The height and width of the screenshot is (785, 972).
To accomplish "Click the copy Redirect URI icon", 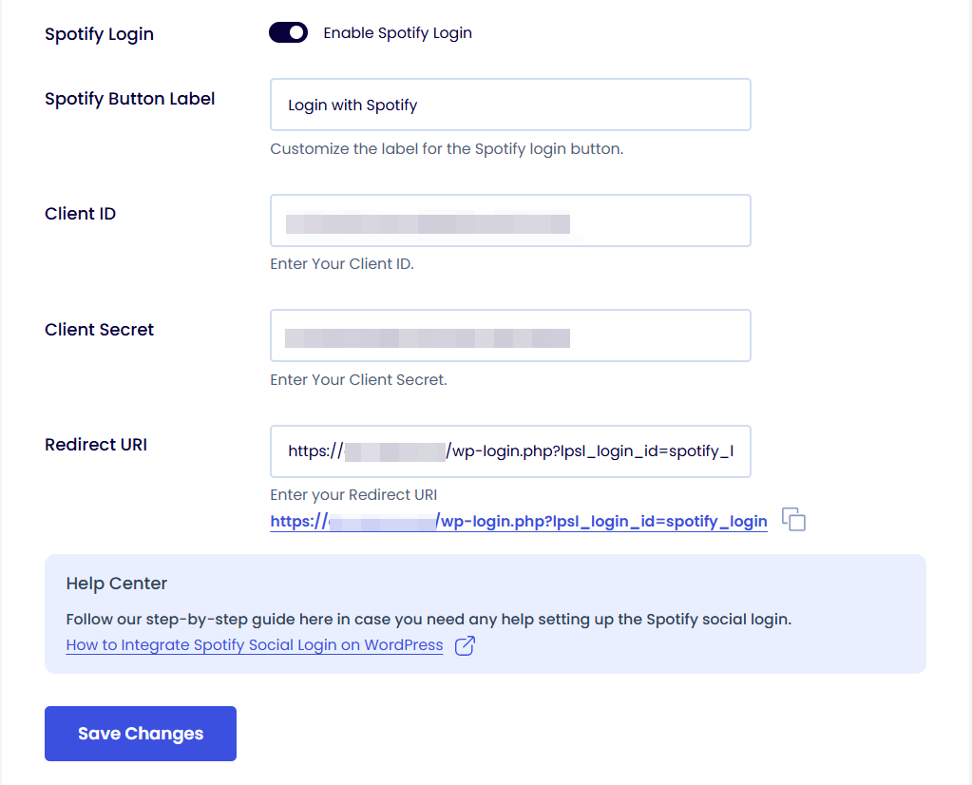I will coord(793,520).
